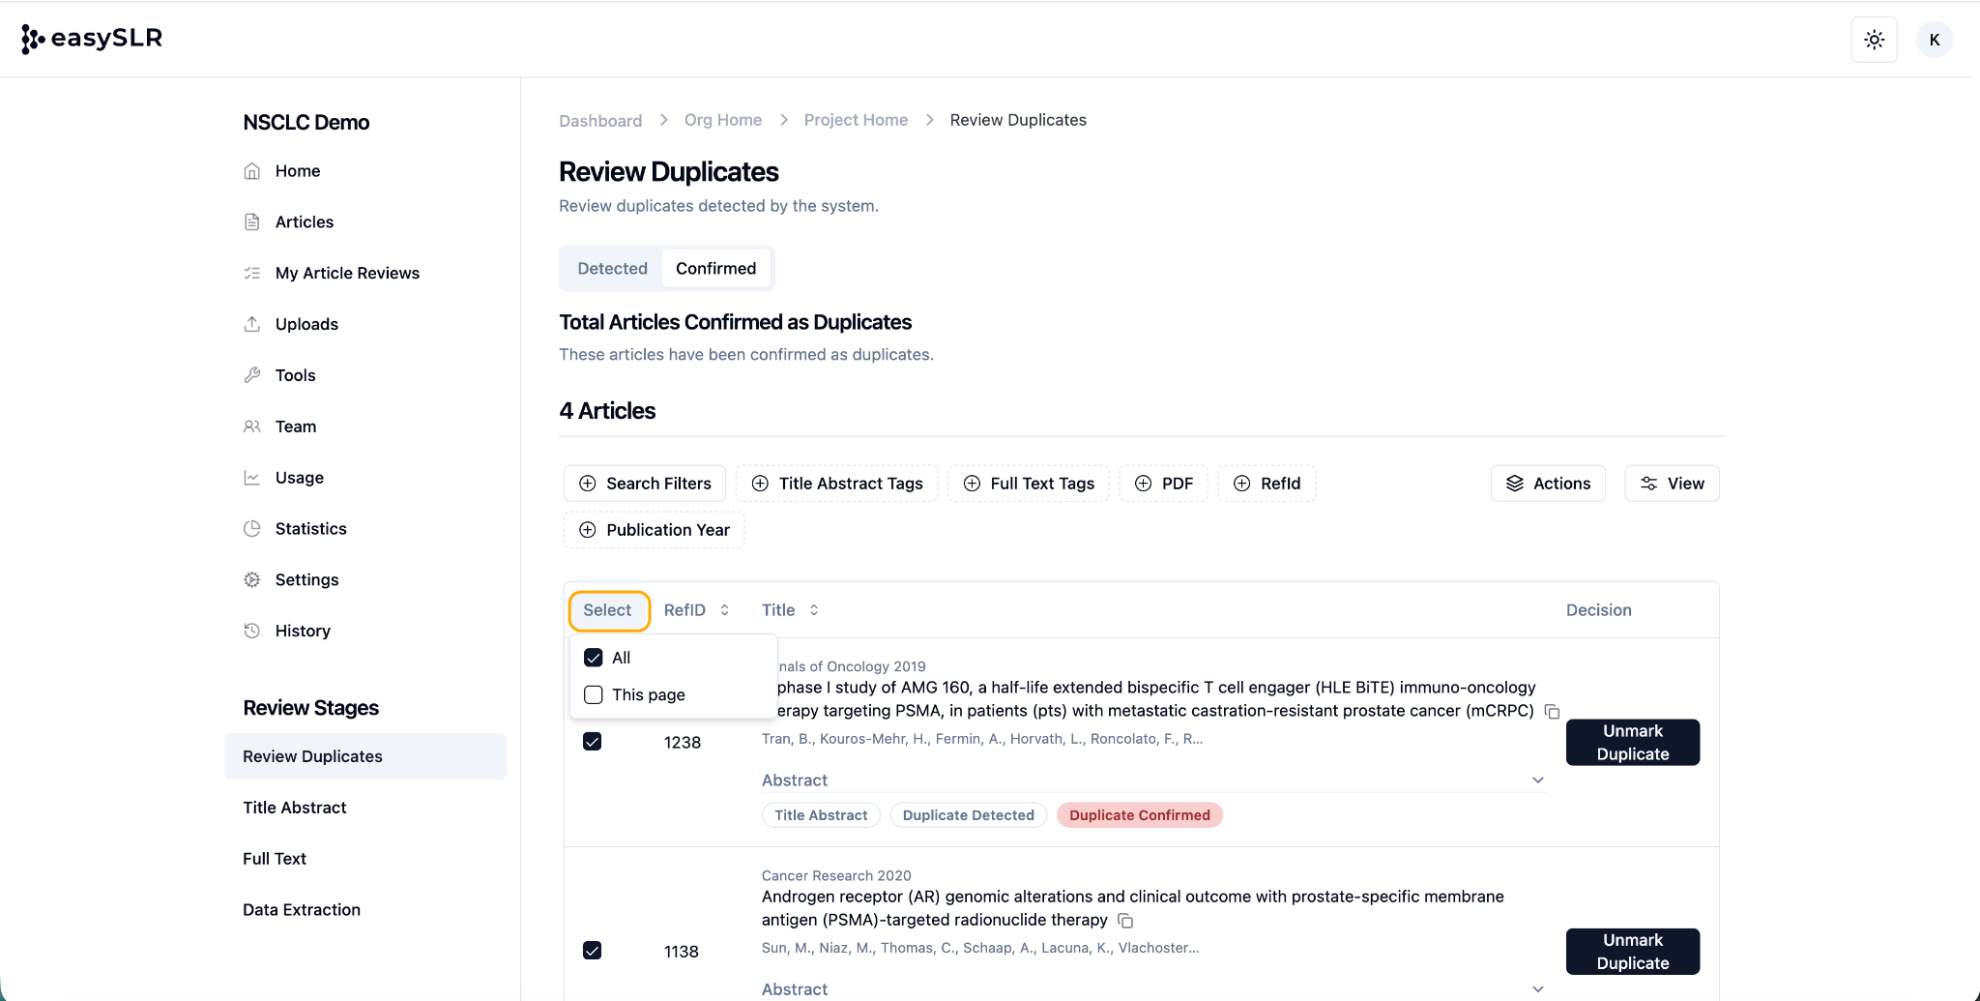Open the Title Abstract review stage
The height and width of the screenshot is (1001, 1980).
click(294, 808)
